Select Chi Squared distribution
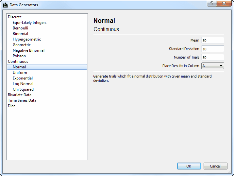 [x=23, y=89]
